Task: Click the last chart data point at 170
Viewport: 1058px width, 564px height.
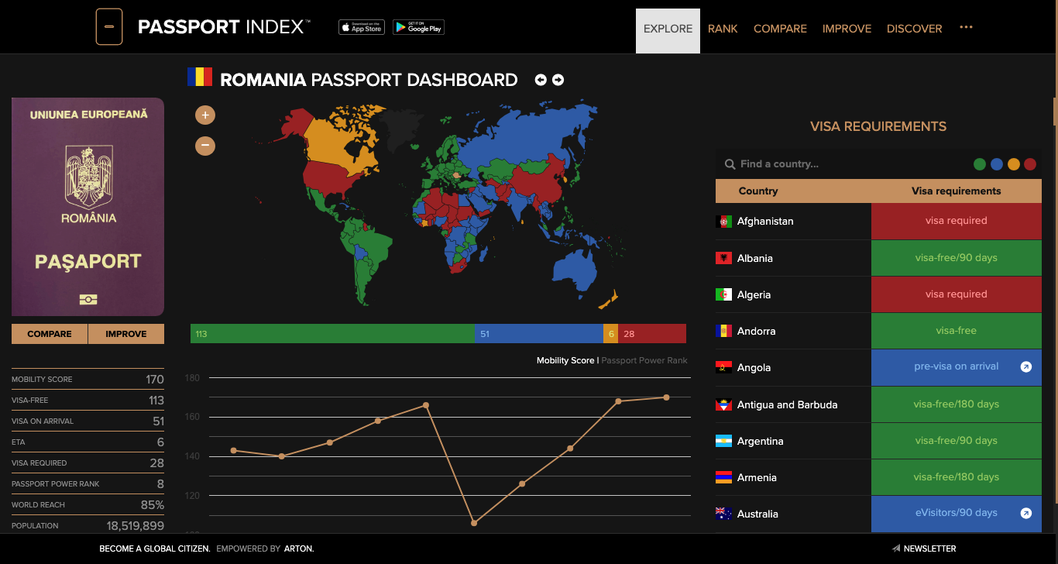Action: click(x=666, y=397)
